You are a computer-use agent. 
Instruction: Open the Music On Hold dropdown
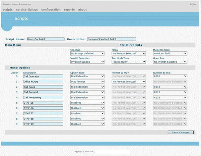point(170,53)
